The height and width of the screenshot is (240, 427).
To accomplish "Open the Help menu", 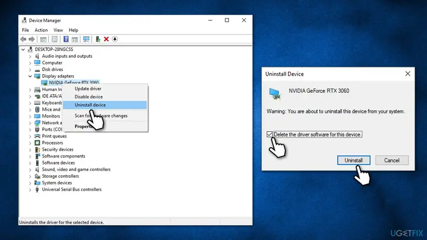I will (x=73, y=30).
